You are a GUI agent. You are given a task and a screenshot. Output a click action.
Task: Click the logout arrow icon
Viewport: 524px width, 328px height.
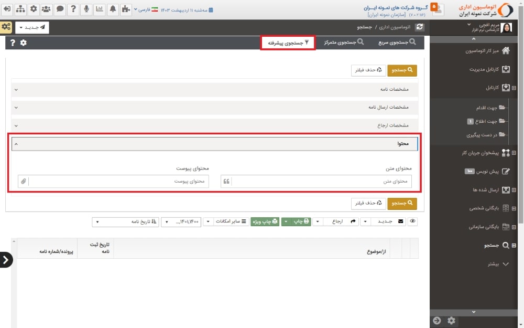click(7, 9)
